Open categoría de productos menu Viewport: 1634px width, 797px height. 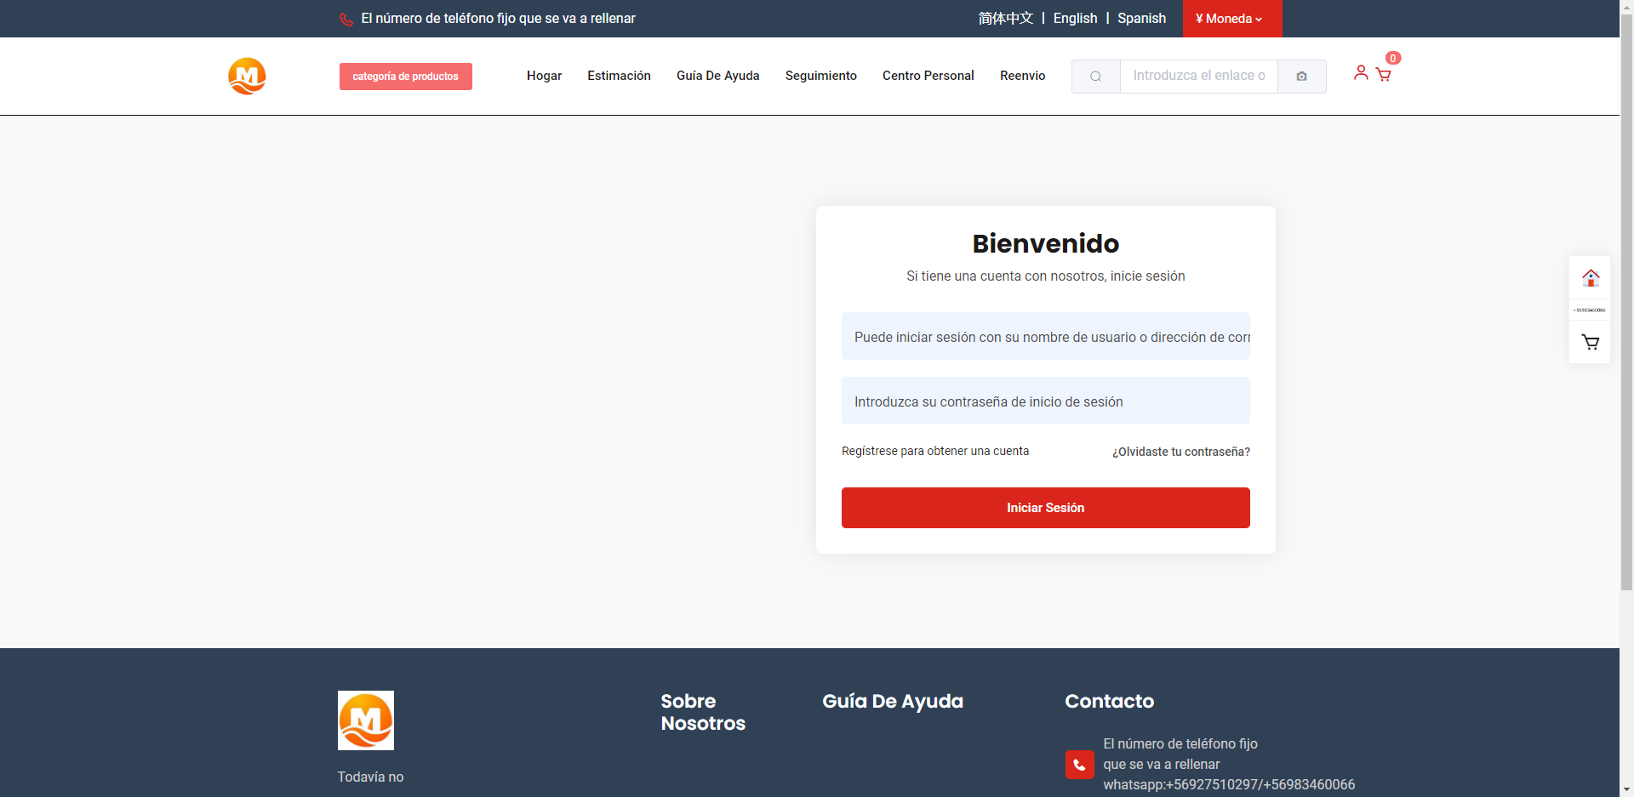click(x=405, y=77)
